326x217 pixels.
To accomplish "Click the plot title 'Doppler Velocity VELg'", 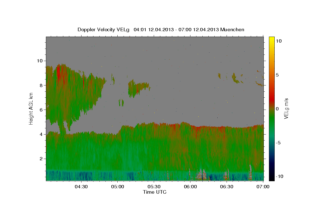I will pos(104,30).
